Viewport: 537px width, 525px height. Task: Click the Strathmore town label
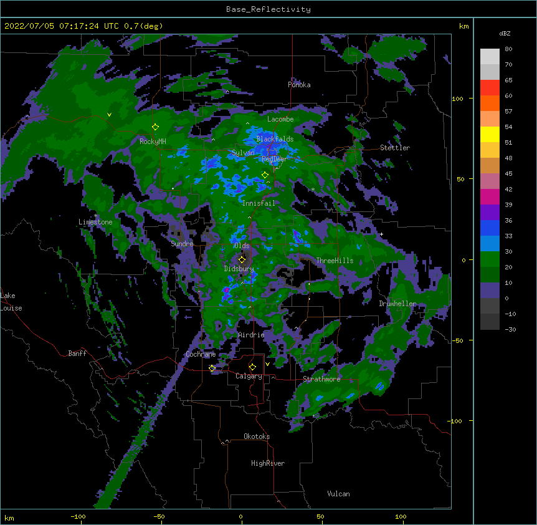tap(321, 379)
